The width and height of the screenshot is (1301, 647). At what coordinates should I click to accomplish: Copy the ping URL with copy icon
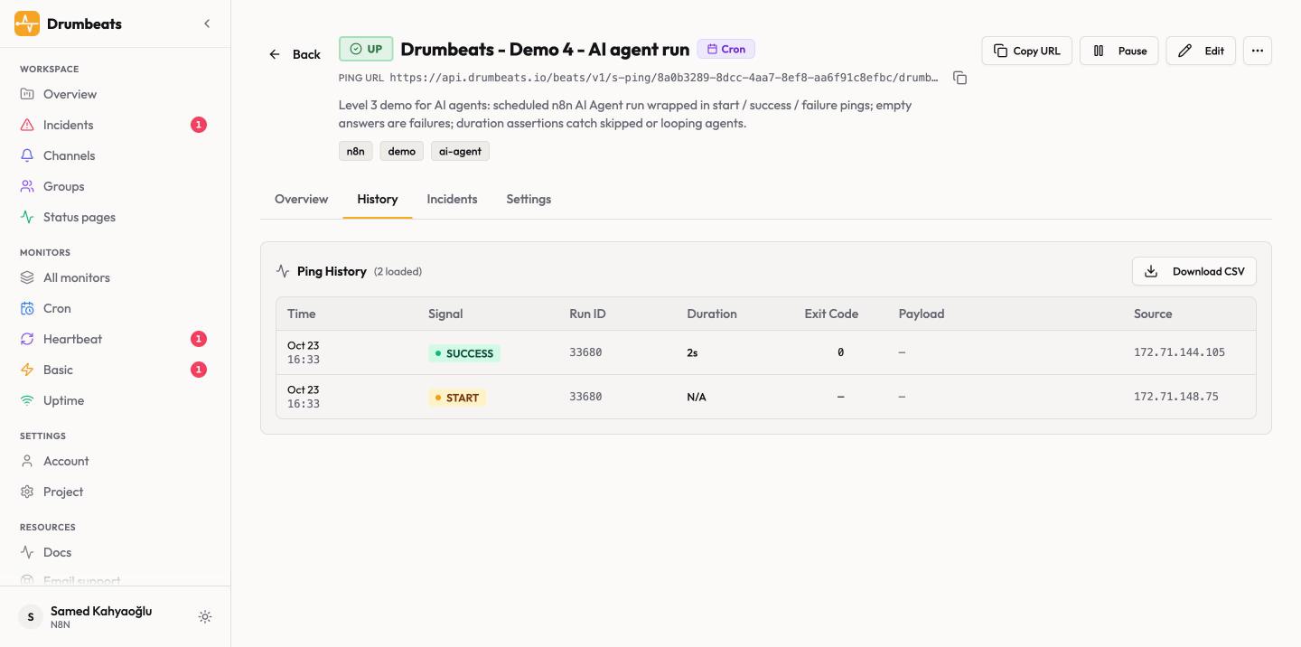coord(960,78)
